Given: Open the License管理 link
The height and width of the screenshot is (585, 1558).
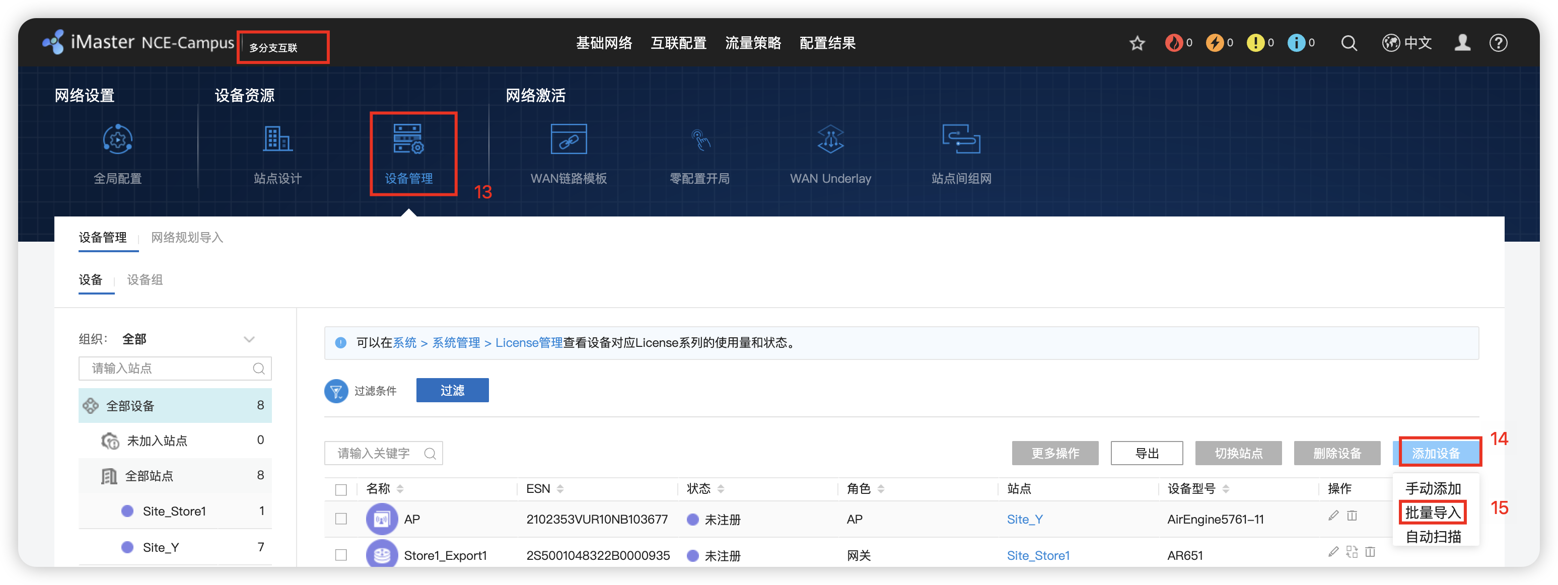Looking at the screenshot, I should (529, 343).
